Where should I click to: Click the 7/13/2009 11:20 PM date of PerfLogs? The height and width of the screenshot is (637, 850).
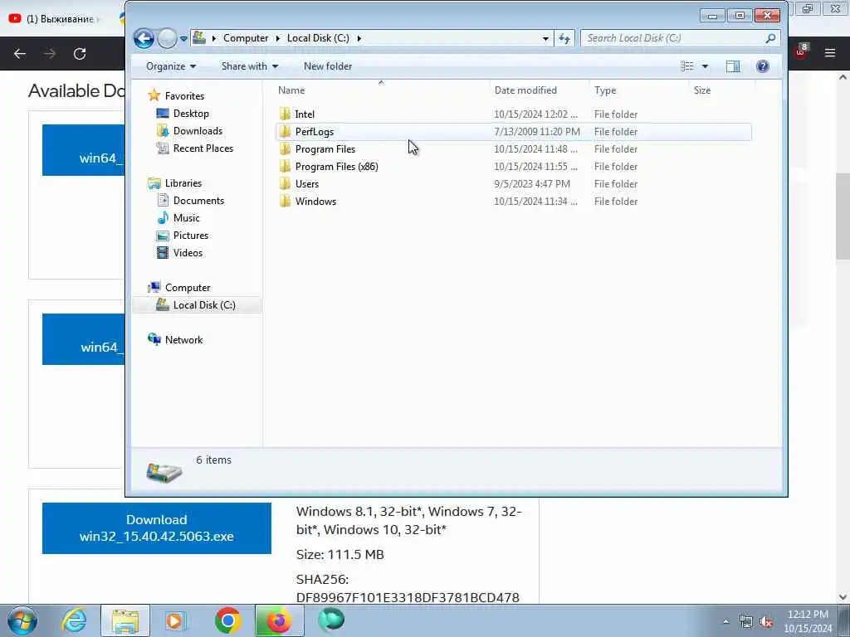537,132
